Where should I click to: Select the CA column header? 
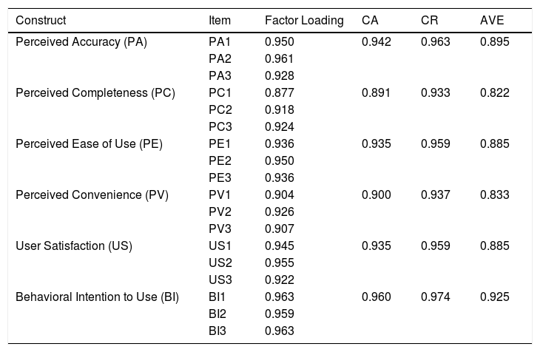[370, 21]
